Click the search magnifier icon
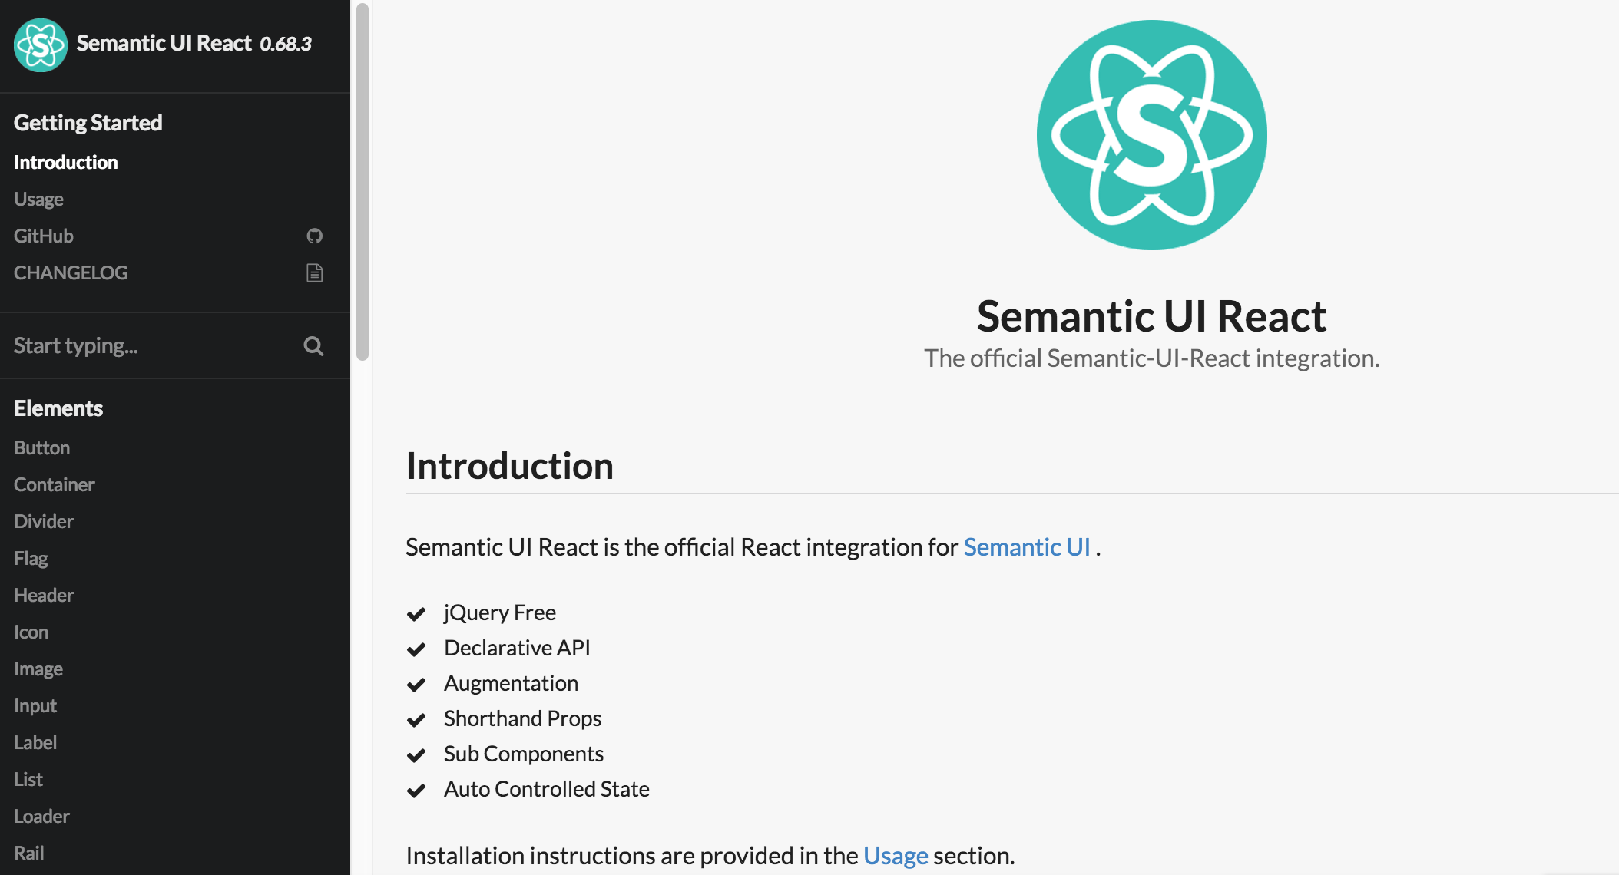This screenshot has width=1619, height=875. pos(313,345)
